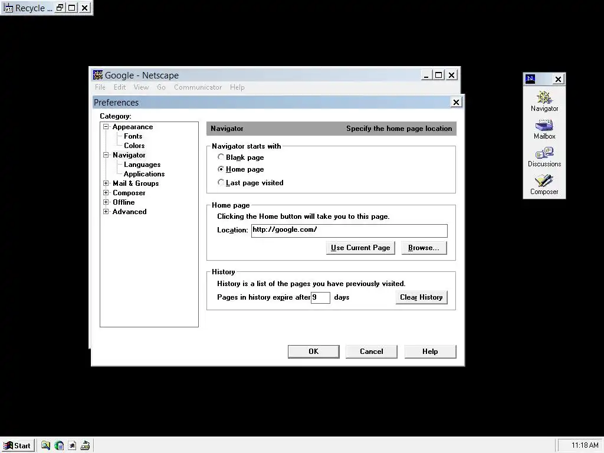Expand the Composer category
This screenshot has width=604, height=453.
106,193
